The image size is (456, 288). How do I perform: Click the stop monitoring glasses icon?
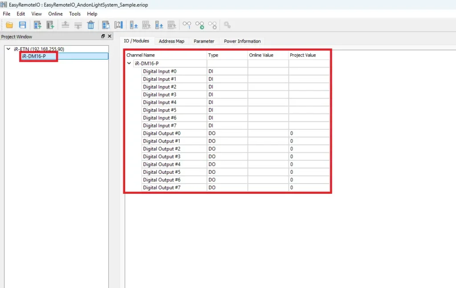[212, 25]
